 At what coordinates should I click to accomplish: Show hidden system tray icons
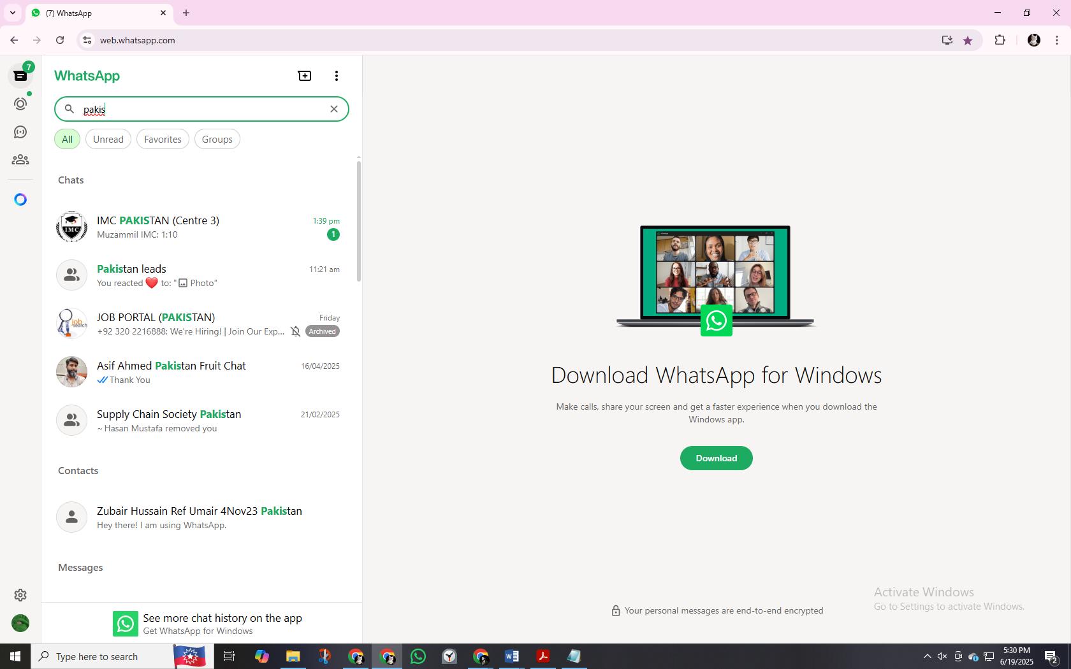pos(927,656)
